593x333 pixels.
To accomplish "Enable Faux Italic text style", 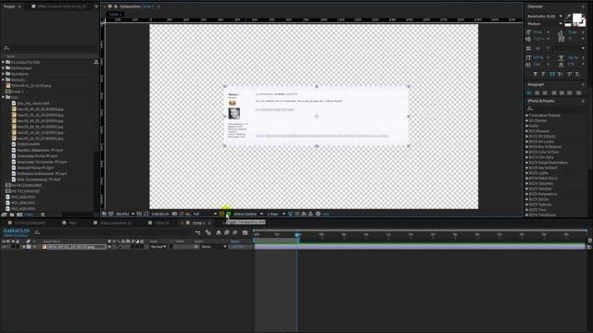I will (543, 74).
